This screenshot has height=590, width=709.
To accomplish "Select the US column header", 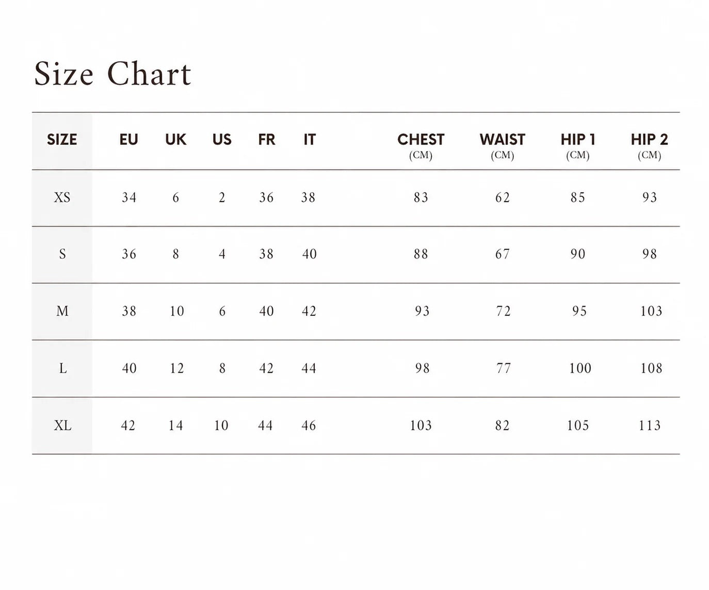I will click(x=222, y=140).
